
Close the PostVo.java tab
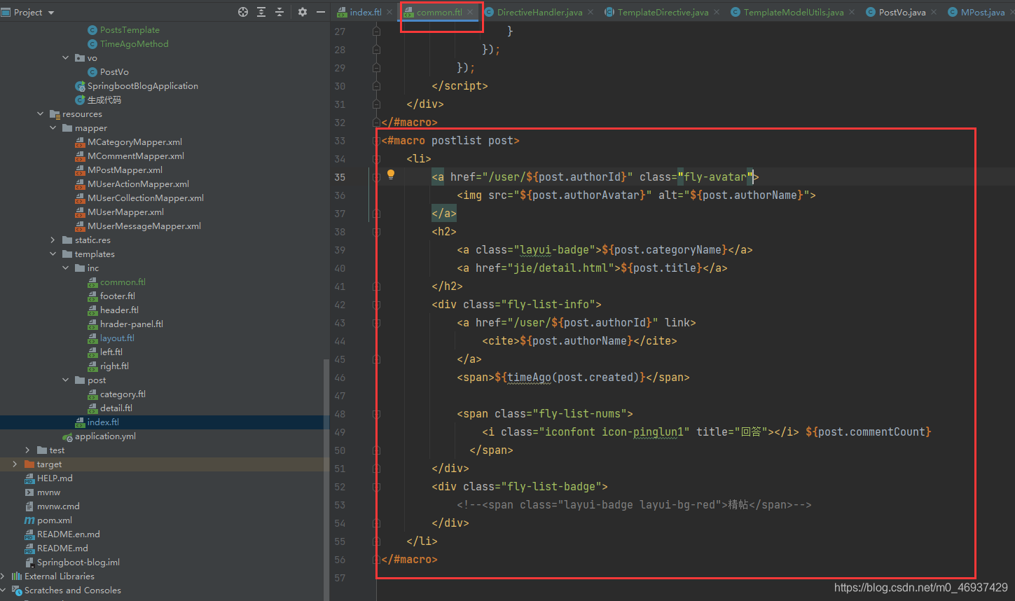click(934, 12)
